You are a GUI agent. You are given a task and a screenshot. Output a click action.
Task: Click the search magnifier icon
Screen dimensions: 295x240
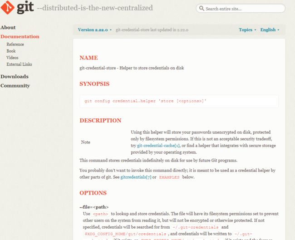(x=202, y=9)
